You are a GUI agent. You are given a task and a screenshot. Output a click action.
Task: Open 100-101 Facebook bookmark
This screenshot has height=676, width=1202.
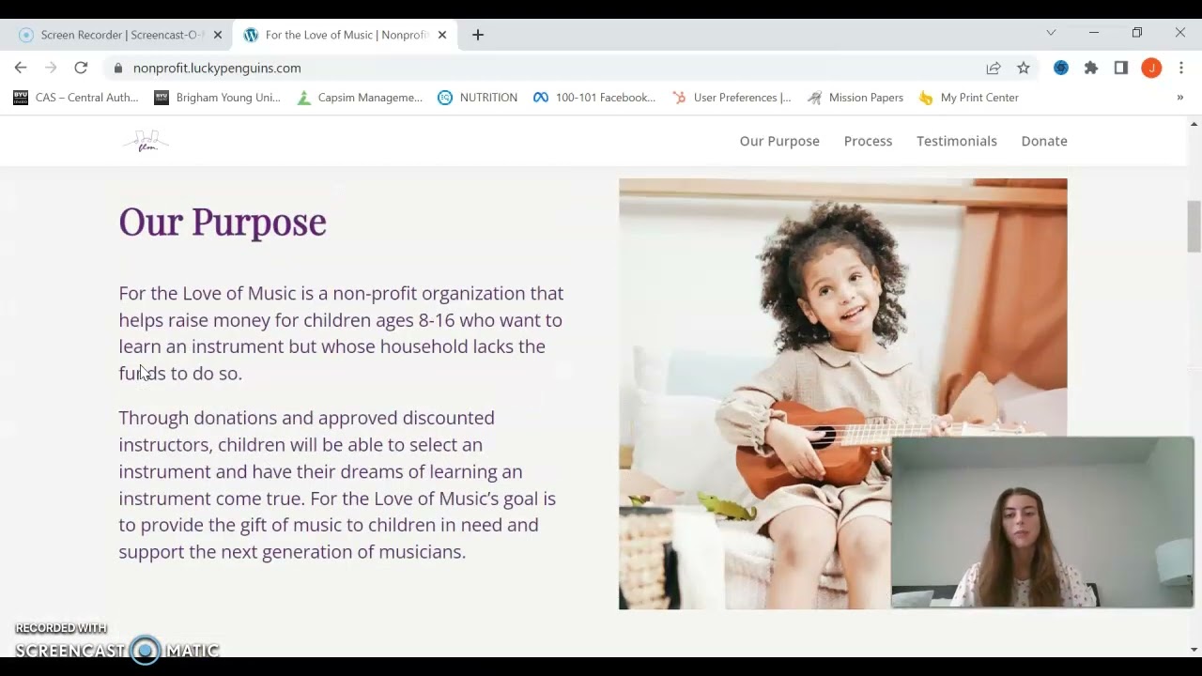coord(594,98)
